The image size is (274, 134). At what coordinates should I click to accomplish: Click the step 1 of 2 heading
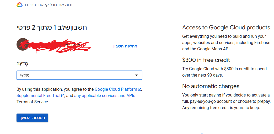52,27
